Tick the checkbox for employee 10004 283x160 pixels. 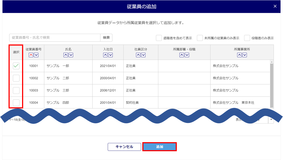point(16,103)
